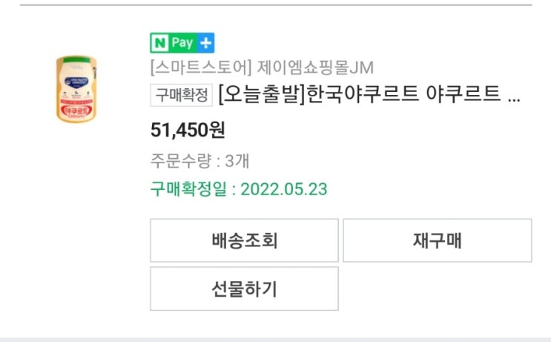Image resolution: width=551 pixels, height=342 pixels.
Task: Open the Yakult product thumbnail image
Action: [75, 88]
